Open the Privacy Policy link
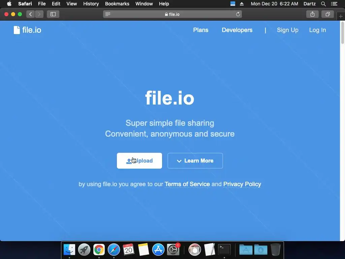The width and height of the screenshot is (345, 259). [x=242, y=184]
